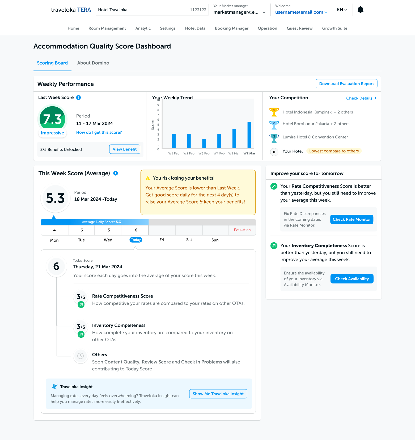Click the Check Availability button
Image resolution: width=415 pixels, height=440 pixels.
pos(352,279)
